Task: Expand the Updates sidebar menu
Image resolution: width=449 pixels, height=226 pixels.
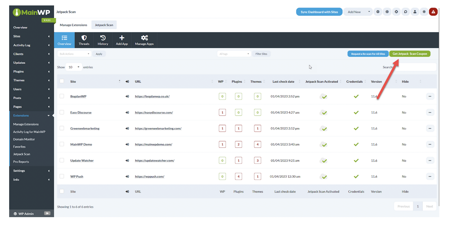Action: 31,63
